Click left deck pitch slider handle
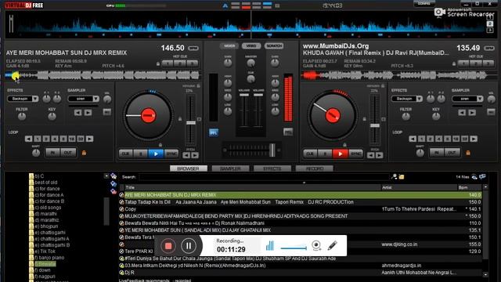 click(191, 123)
